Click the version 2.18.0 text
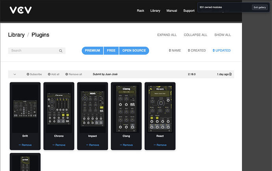Screen dimensions: 272x171 (192, 74)
